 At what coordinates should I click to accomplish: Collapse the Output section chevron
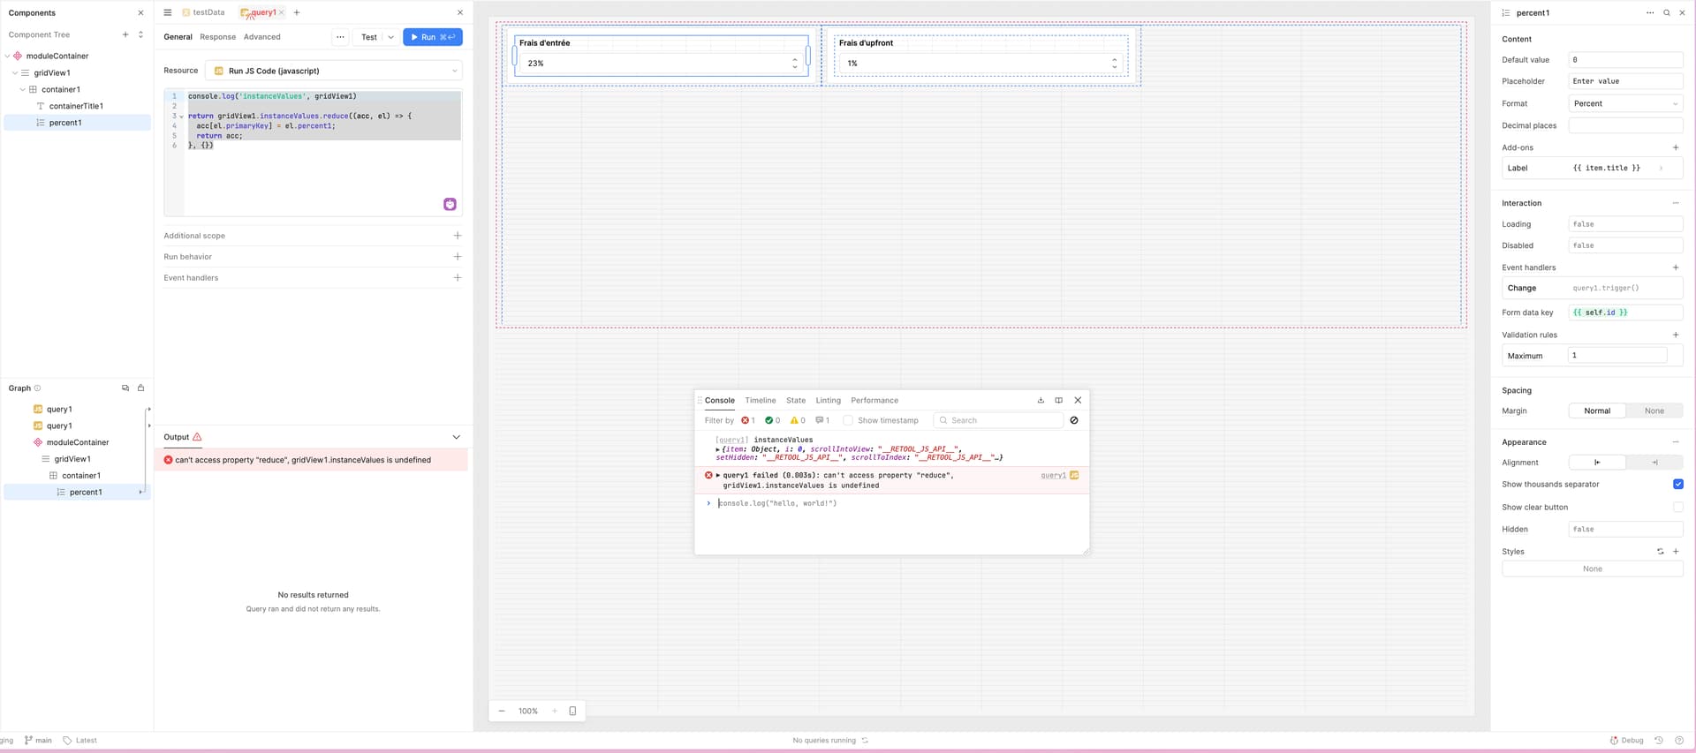click(x=456, y=437)
